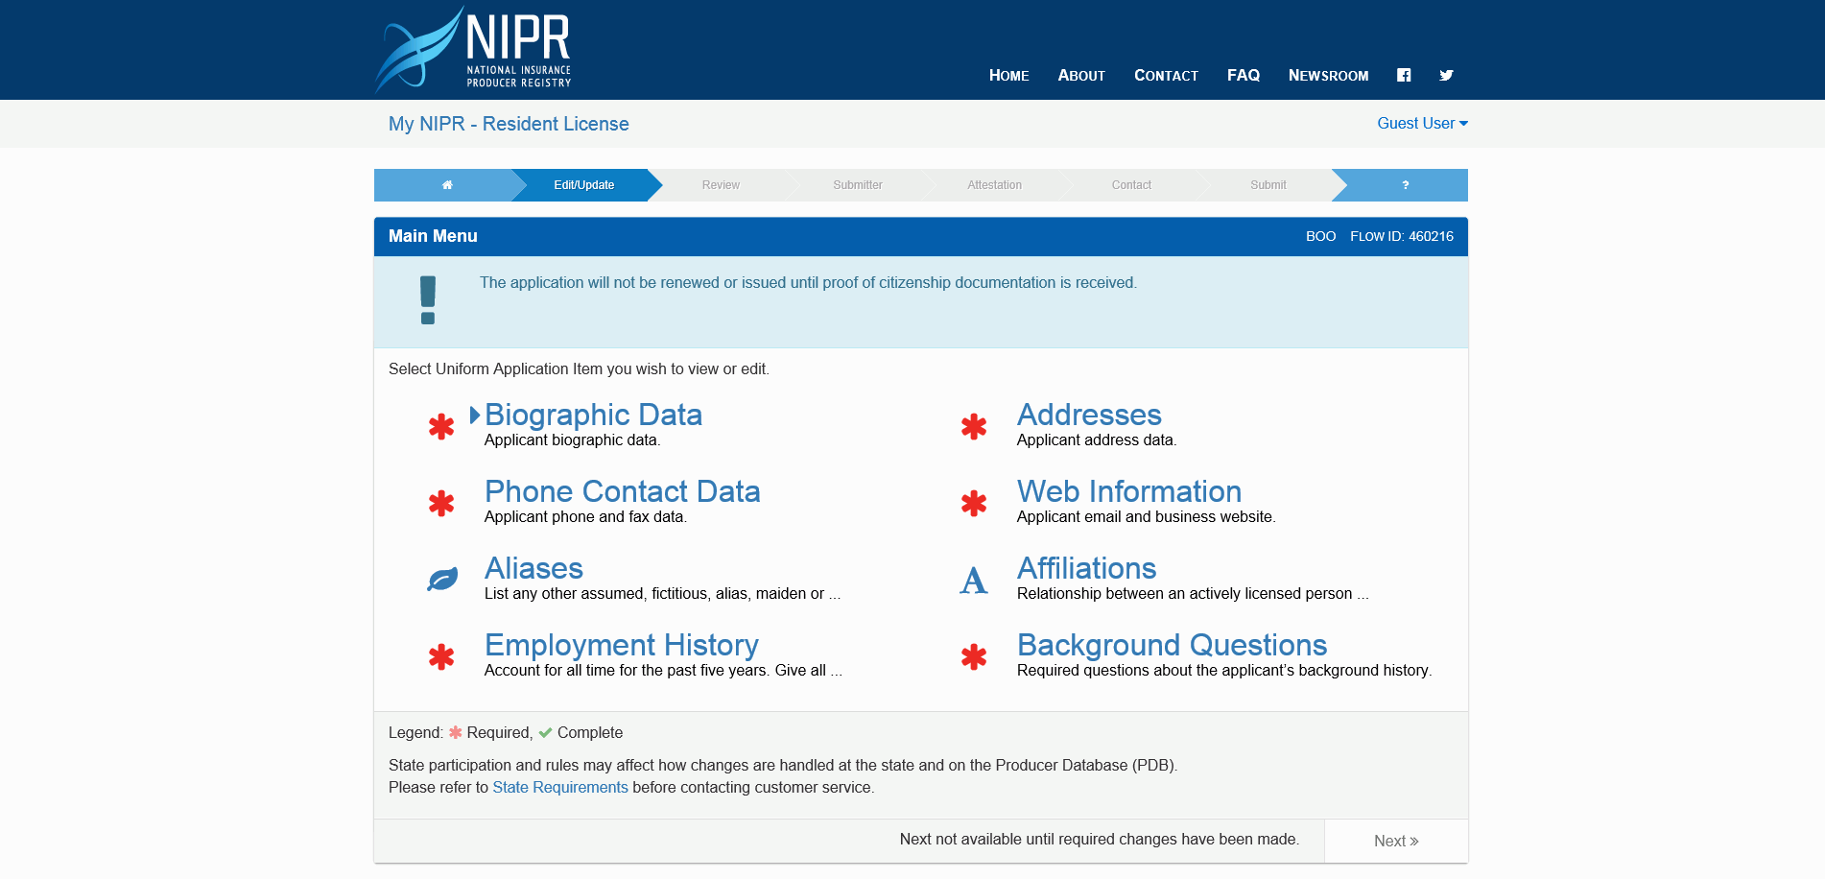The width and height of the screenshot is (1825, 879).
Task: Click the red asterisk beside Employment History
Action: pyautogui.click(x=441, y=656)
